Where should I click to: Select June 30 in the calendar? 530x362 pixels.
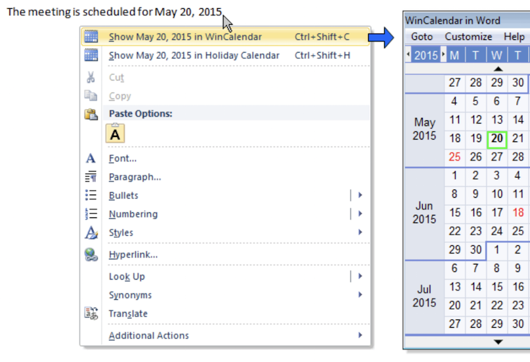coord(476,250)
